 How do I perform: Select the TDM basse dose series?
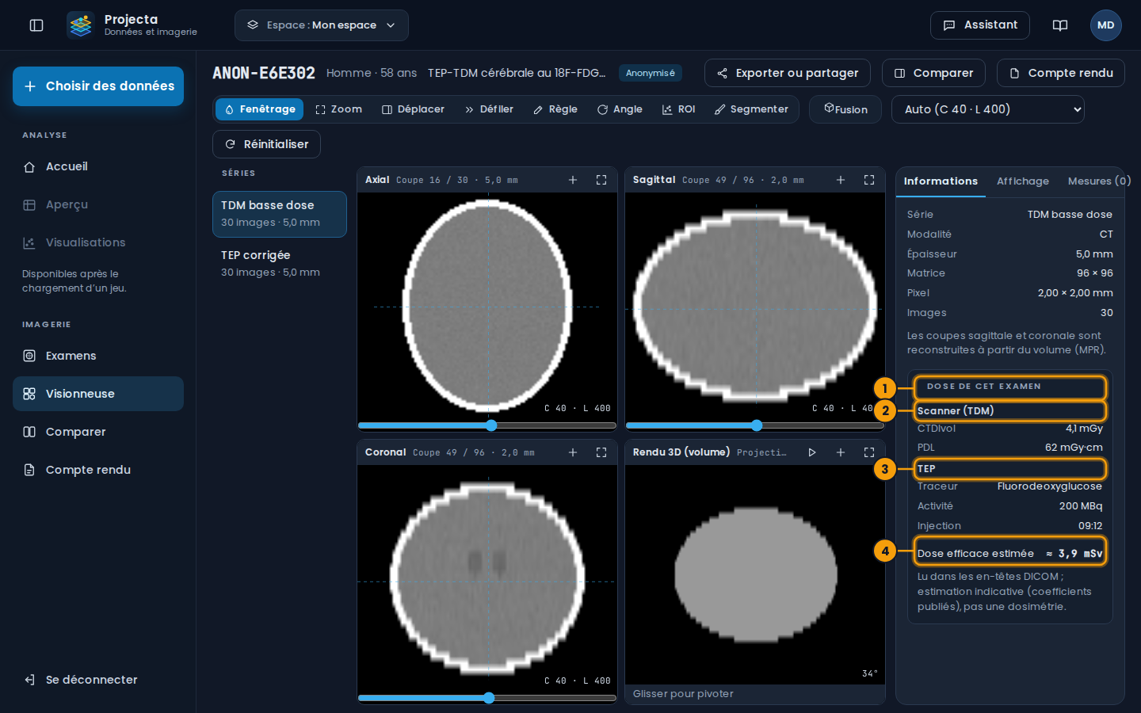coord(280,214)
